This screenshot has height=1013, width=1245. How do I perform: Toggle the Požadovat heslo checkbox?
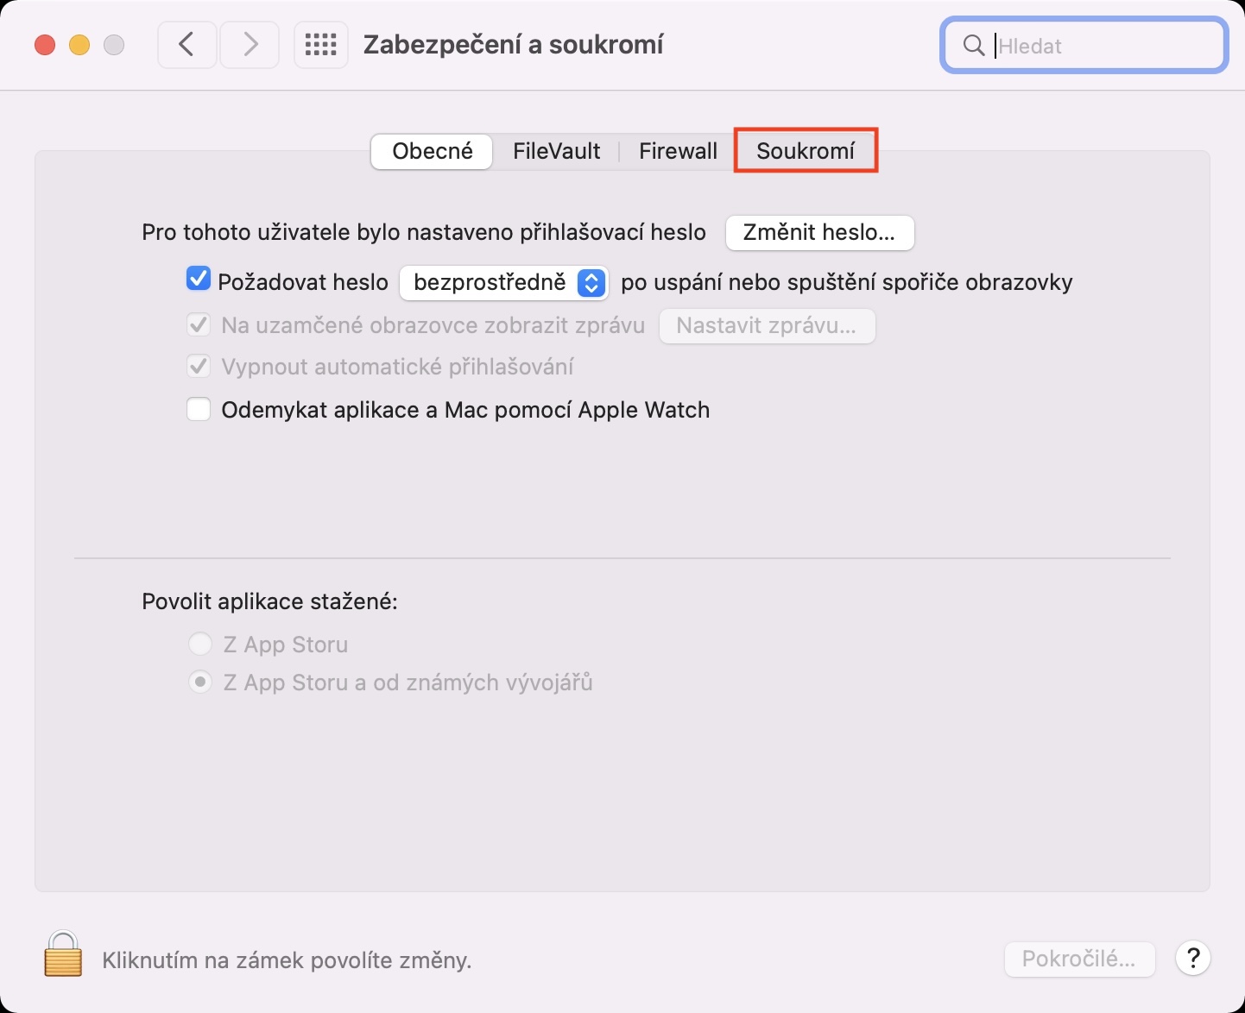pyautogui.click(x=199, y=280)
